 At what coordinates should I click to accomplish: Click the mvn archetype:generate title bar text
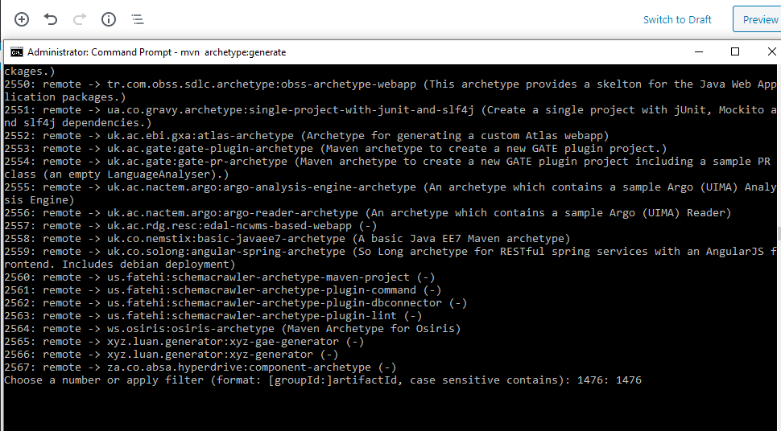pos(233,52)
